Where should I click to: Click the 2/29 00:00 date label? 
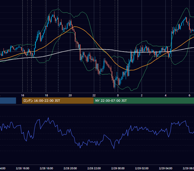(118, 168)
